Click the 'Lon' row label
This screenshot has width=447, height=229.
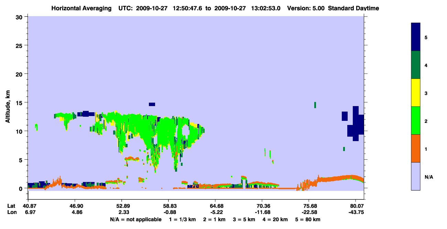pos(11,212)
